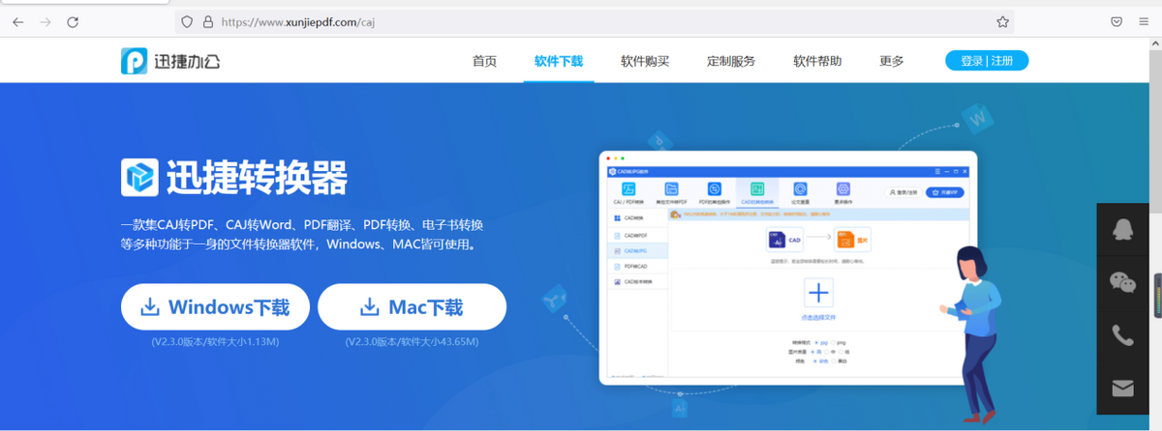This screenshot has height=431, width=1162.
Task: Click the browser forward arrow
Action: click(x=46, y=21)
